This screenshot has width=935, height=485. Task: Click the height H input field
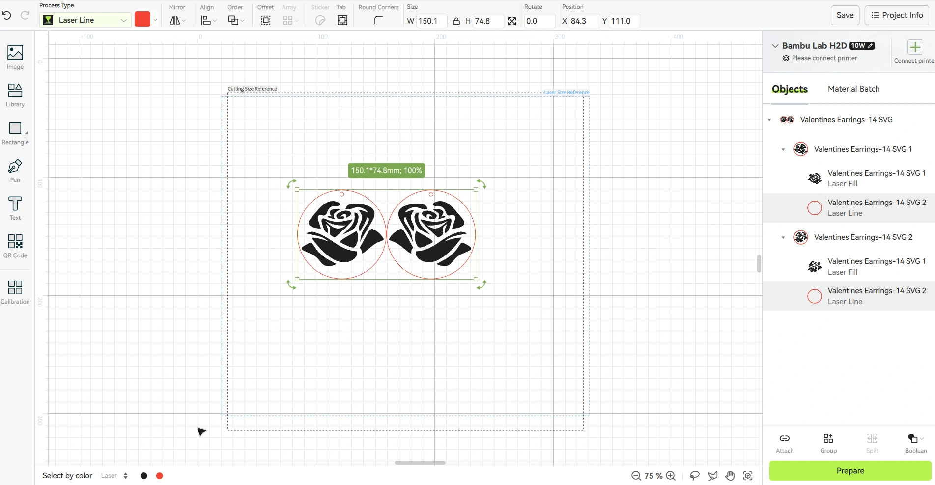coord(488,21)
